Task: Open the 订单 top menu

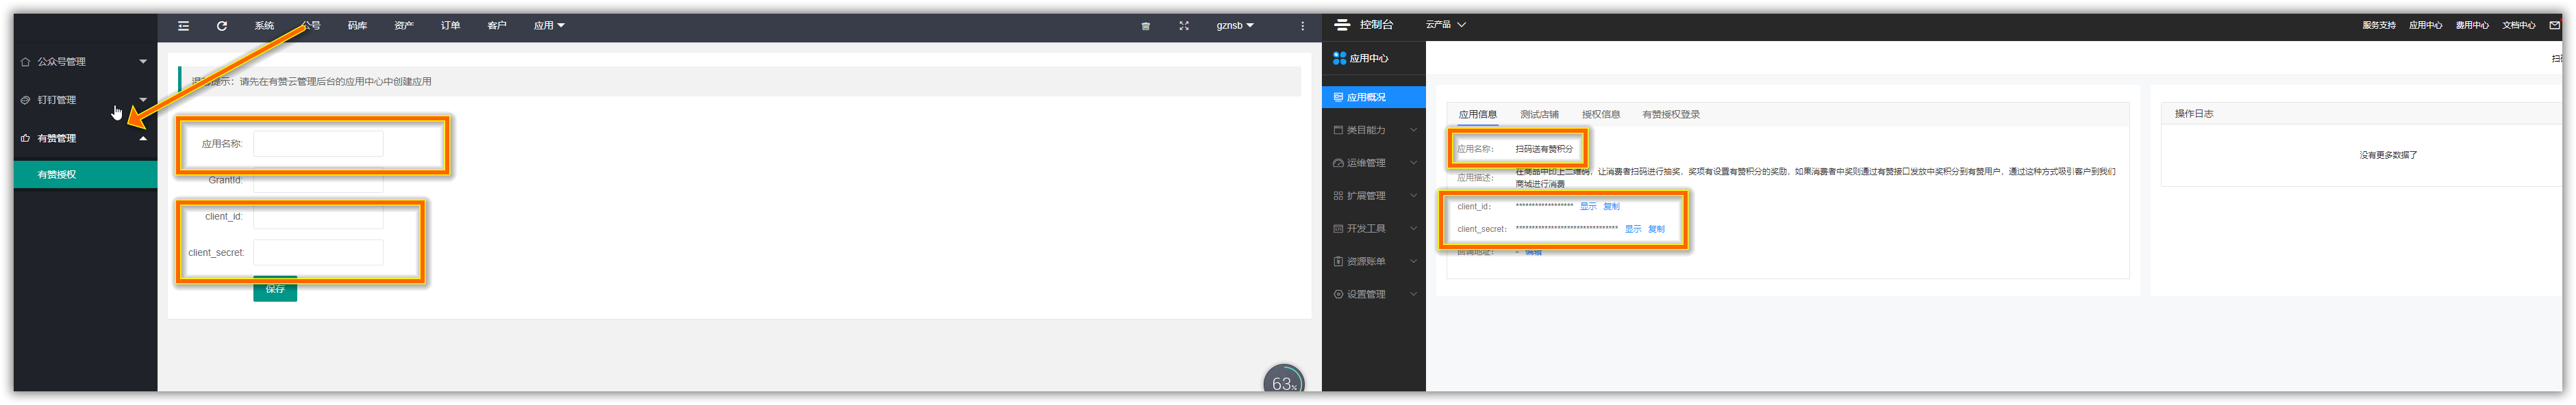Action: point(450,26)
